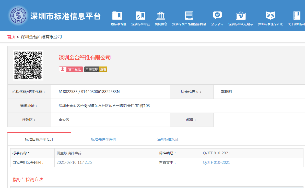Click the 通讯地址 label

point(29,106)
